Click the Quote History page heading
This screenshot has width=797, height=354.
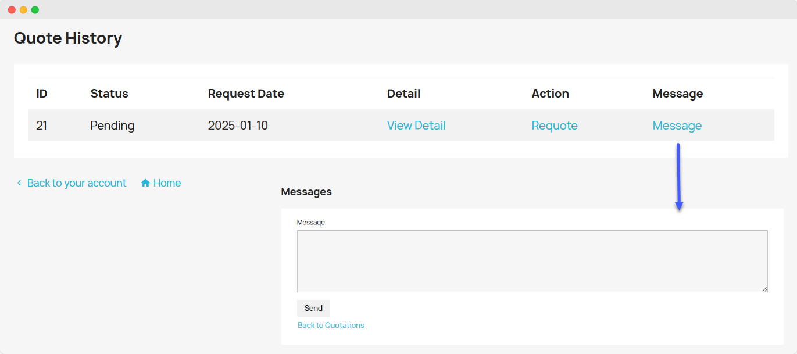68,38
